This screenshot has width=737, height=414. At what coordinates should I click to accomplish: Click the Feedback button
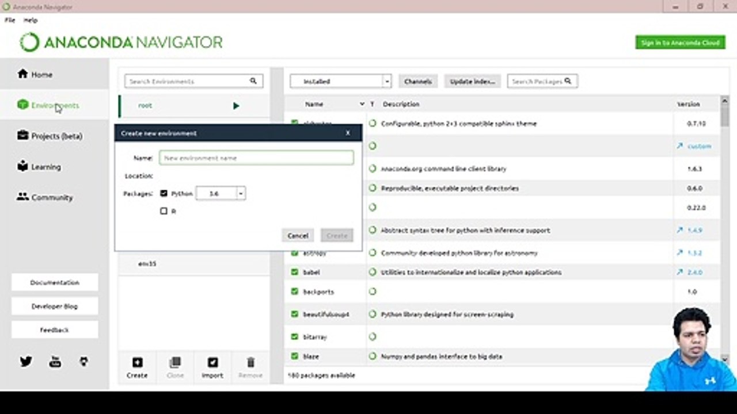click(x=55, y=330)
